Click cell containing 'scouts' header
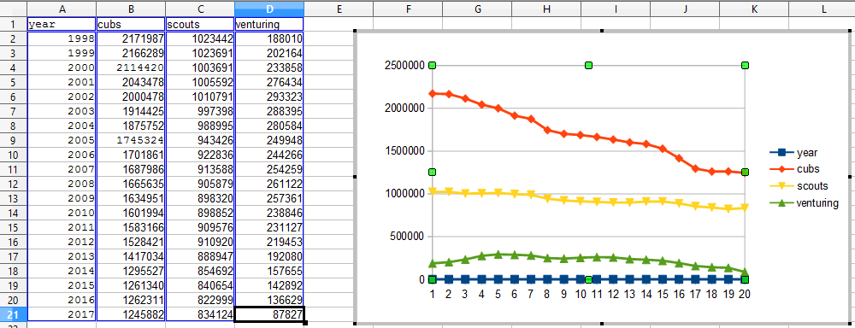Viewport: 855px width, 328px height. pos(200,25)
